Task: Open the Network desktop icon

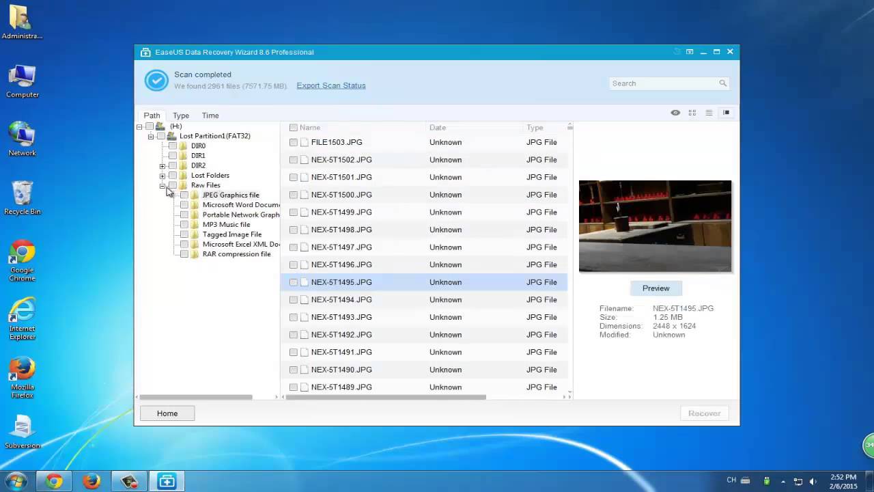Action: pos(23,139)
